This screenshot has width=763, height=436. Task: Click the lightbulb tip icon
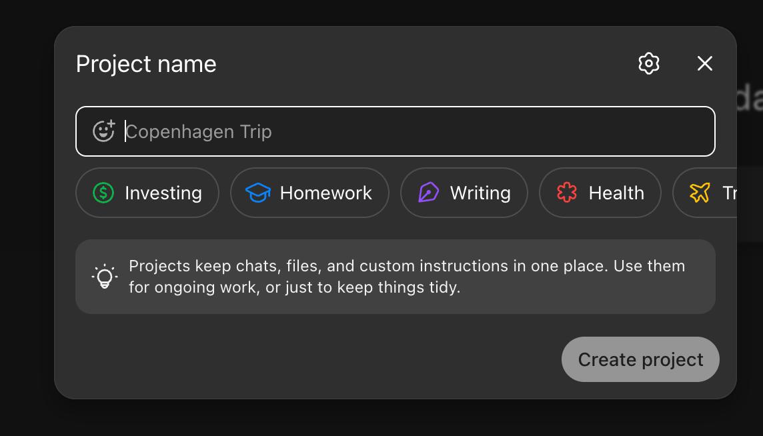pyautogui.click(x=105, y=277)
